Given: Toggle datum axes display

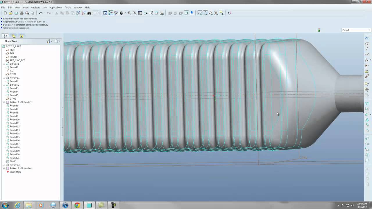Looking at the screenshot, I should tap(205, 13).
